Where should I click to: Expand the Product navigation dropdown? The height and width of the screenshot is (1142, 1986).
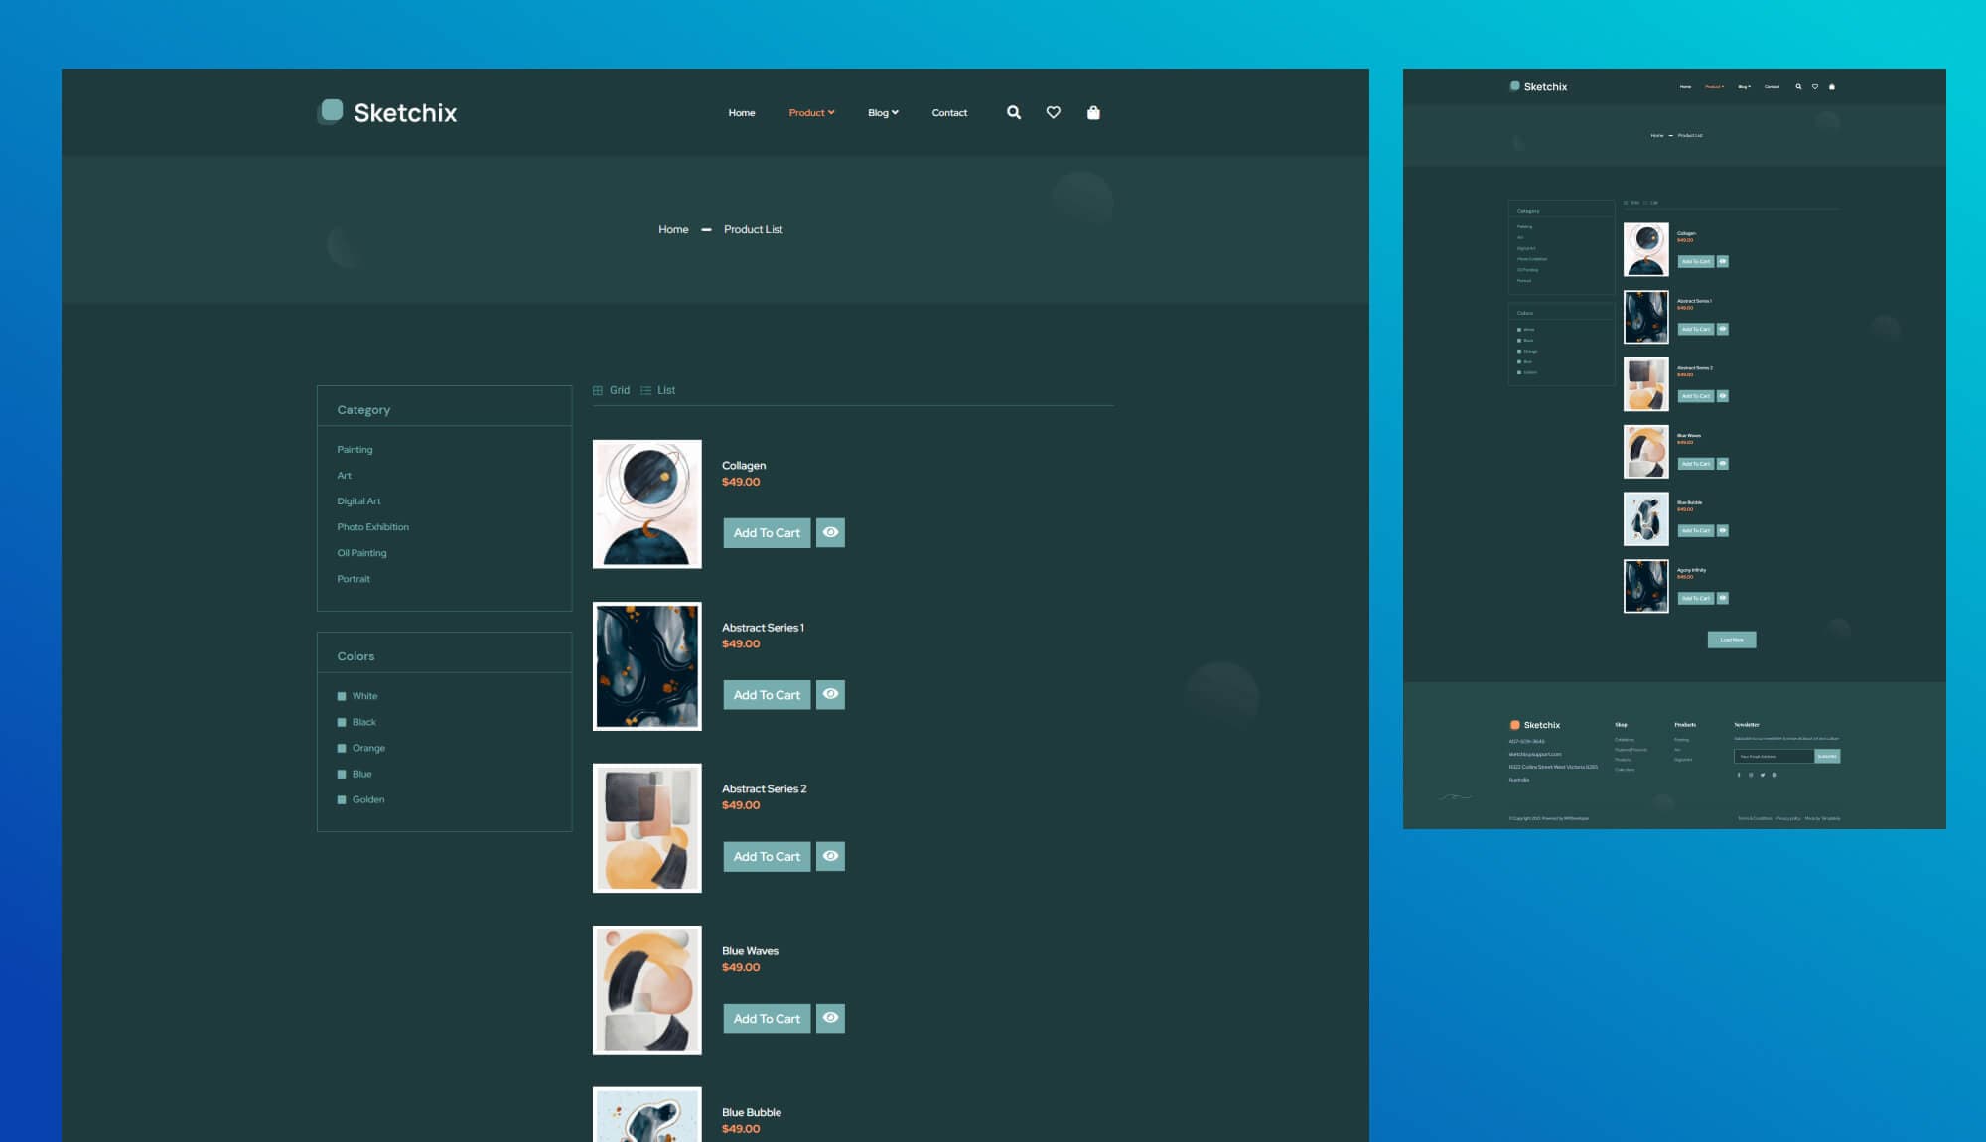[811, 112]
